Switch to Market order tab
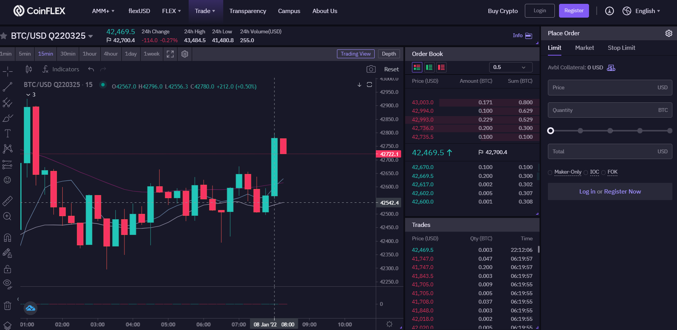Screen dimensions: 677x330 tap(584, 48)
